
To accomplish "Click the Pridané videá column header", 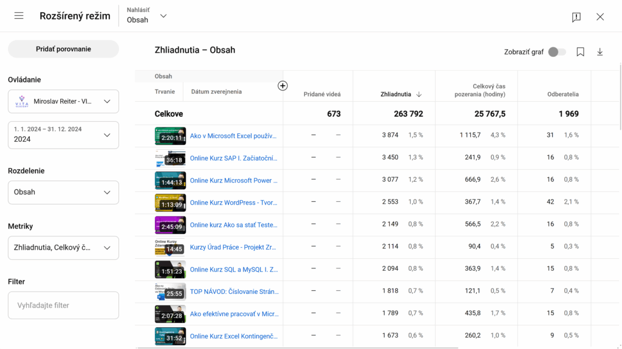I will tap(322, 94).
